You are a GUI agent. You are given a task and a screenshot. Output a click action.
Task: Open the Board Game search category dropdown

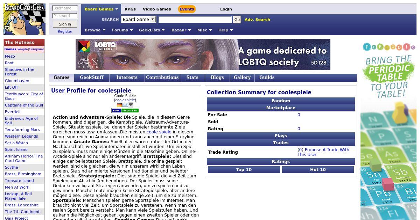[x=139, y=20]
